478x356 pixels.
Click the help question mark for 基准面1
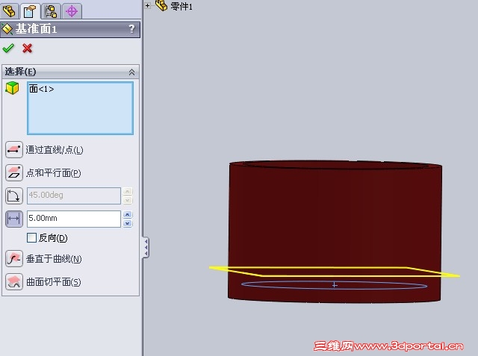coord(131,29)
